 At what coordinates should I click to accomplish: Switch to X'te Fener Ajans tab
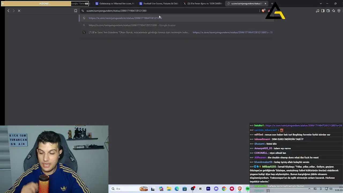pos(202,3)
